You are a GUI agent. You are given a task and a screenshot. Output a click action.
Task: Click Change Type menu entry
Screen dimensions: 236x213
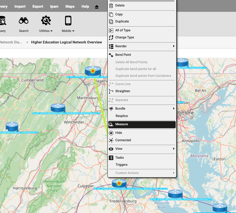point(125,38)
